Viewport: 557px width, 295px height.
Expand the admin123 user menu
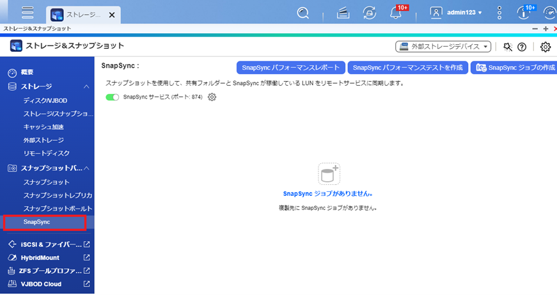click(457, 12)
